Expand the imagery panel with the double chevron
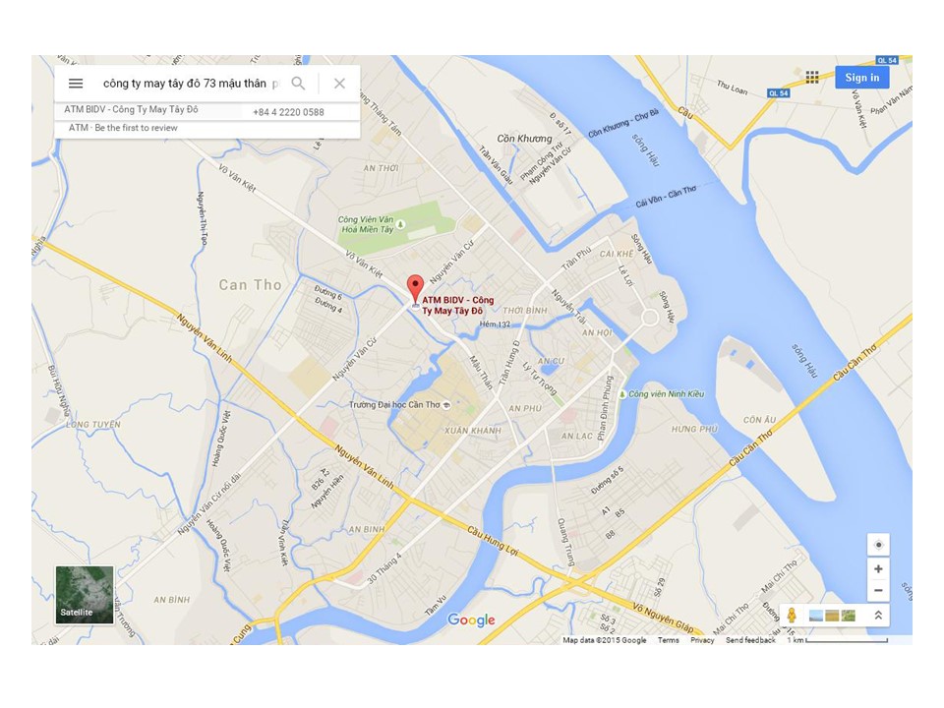The height and width of the screenshot is (708, 944). 878,616
